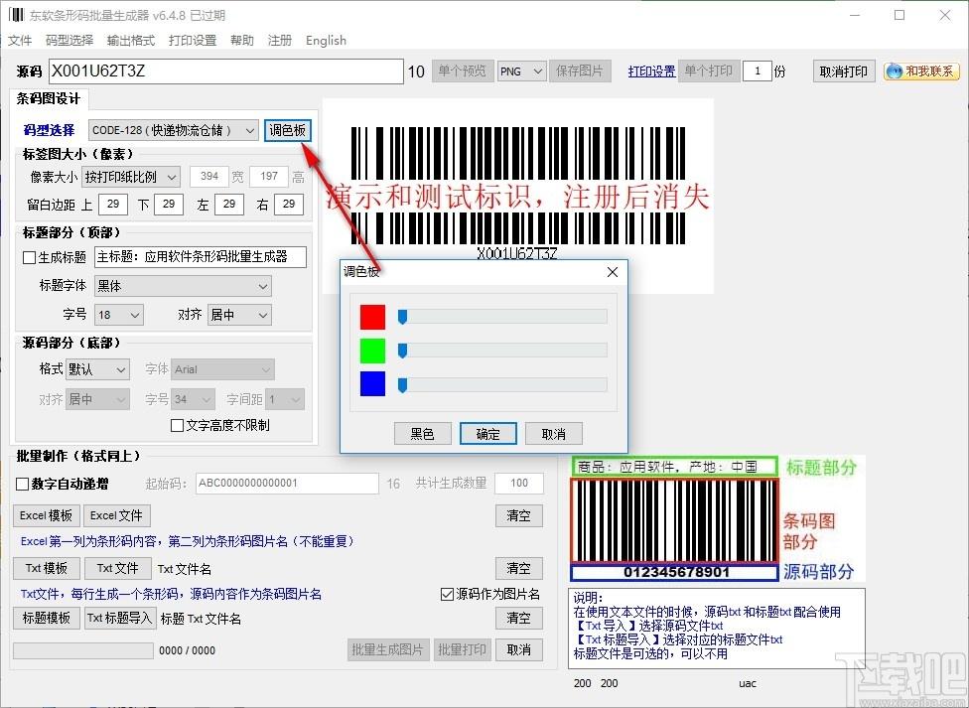
Task: Toggle 文字高度不限制 checkbox
Action: 178,426
